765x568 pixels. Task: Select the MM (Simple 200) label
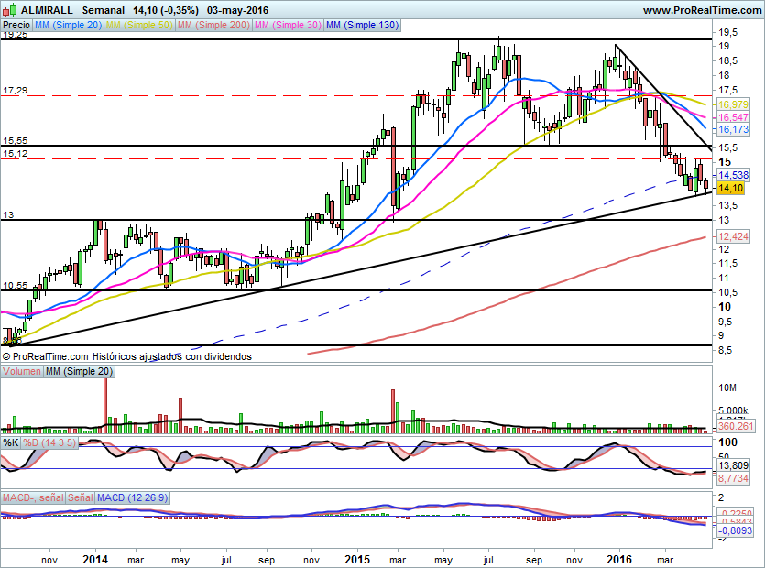click(213, 25)
